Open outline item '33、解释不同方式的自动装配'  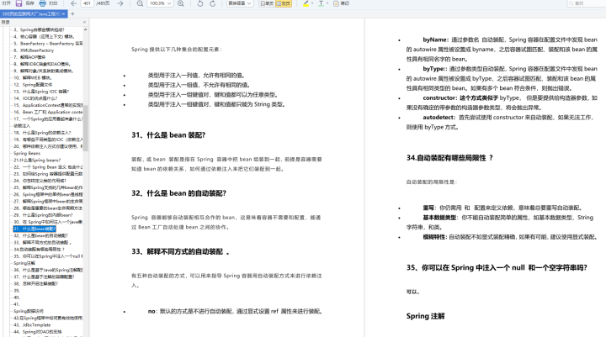point(42,242)
